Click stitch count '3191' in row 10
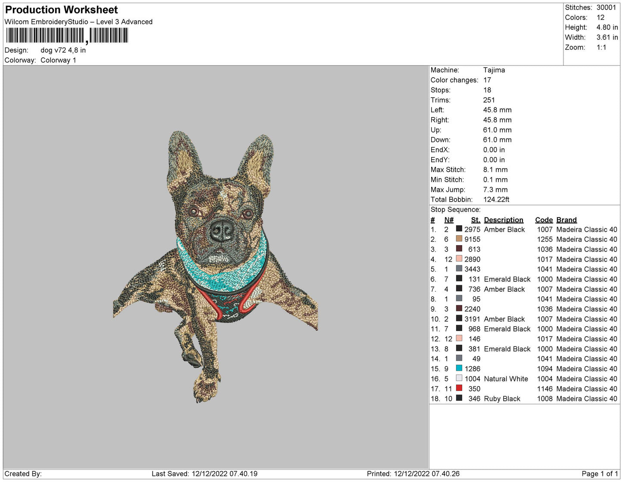Screen dimensions: 623x482 pyautogui.click(x=473, y=319)
